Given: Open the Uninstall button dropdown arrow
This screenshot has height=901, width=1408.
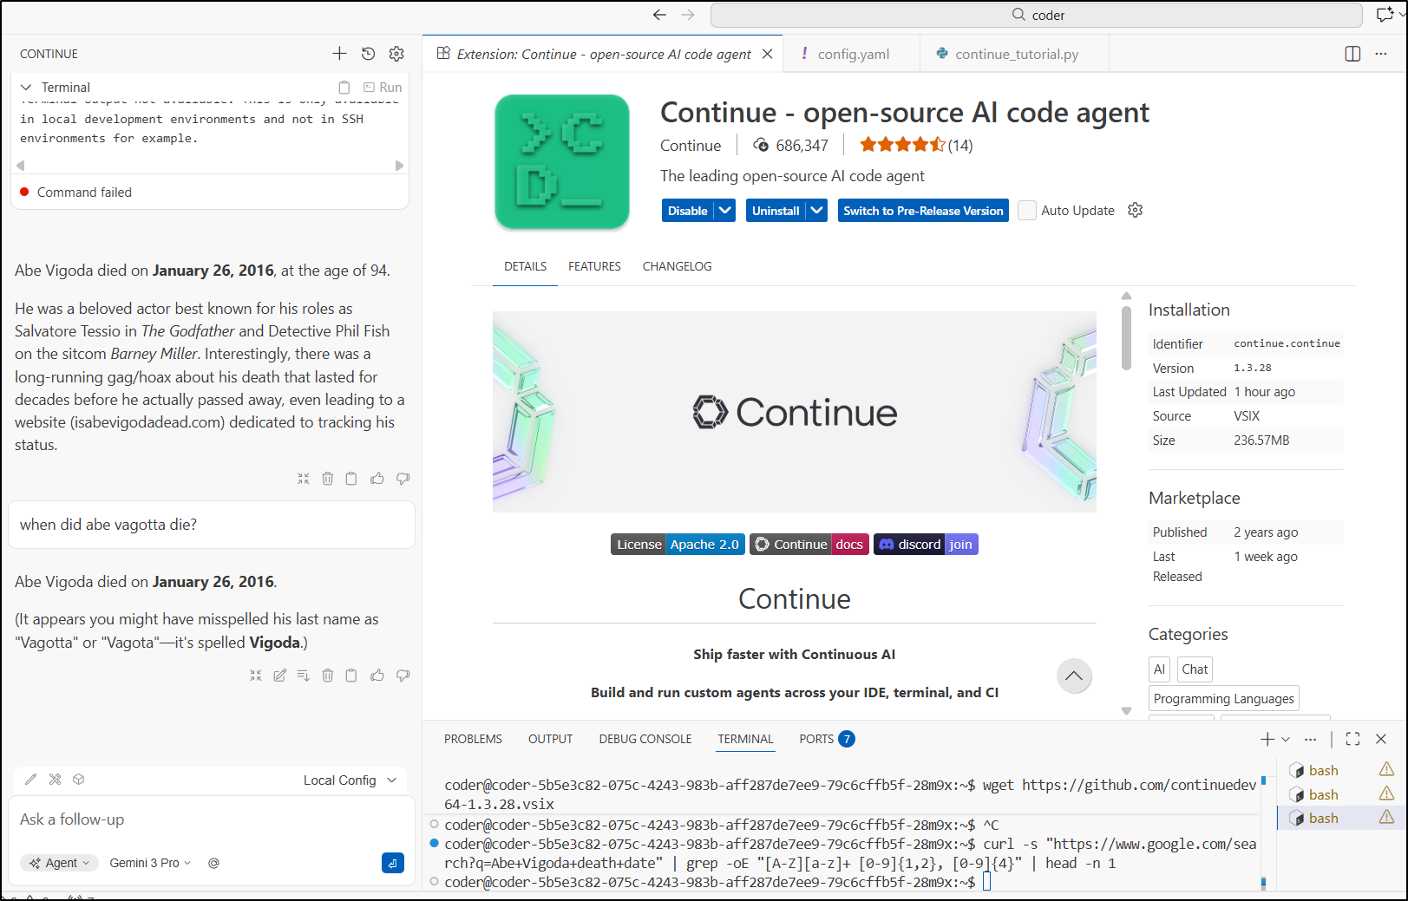Looking at the screenshot, I should pyautogui.click(x=816, y=211).
